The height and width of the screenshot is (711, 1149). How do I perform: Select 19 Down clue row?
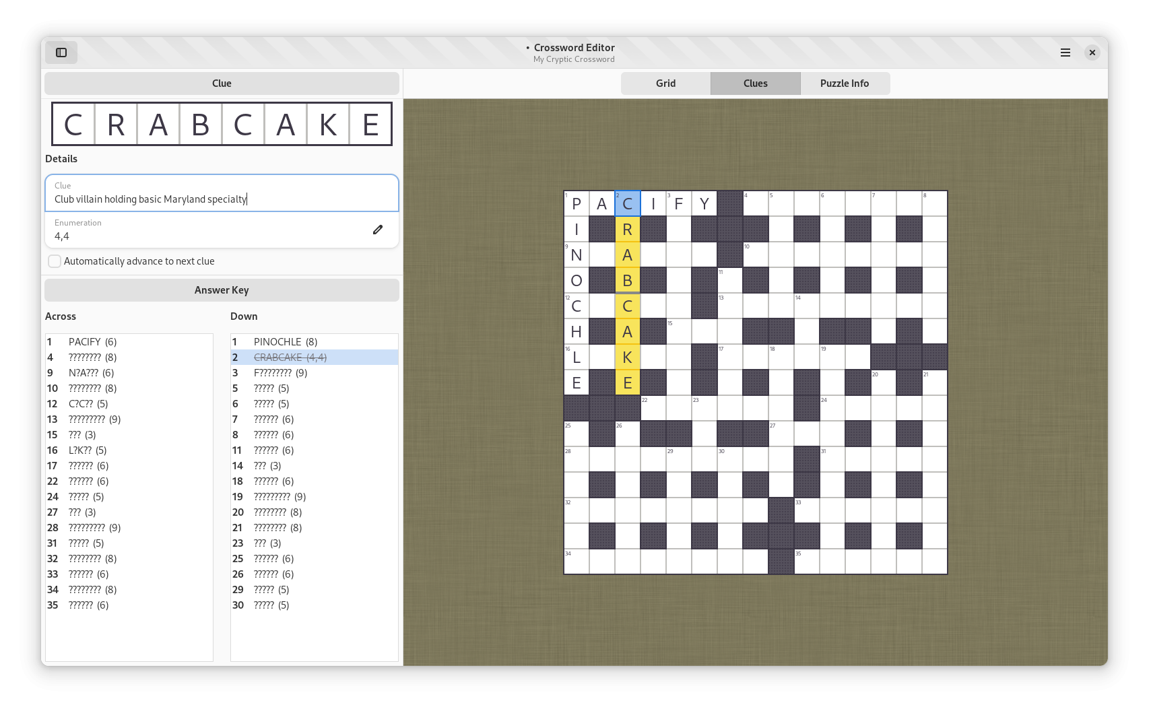coord(315,497)
